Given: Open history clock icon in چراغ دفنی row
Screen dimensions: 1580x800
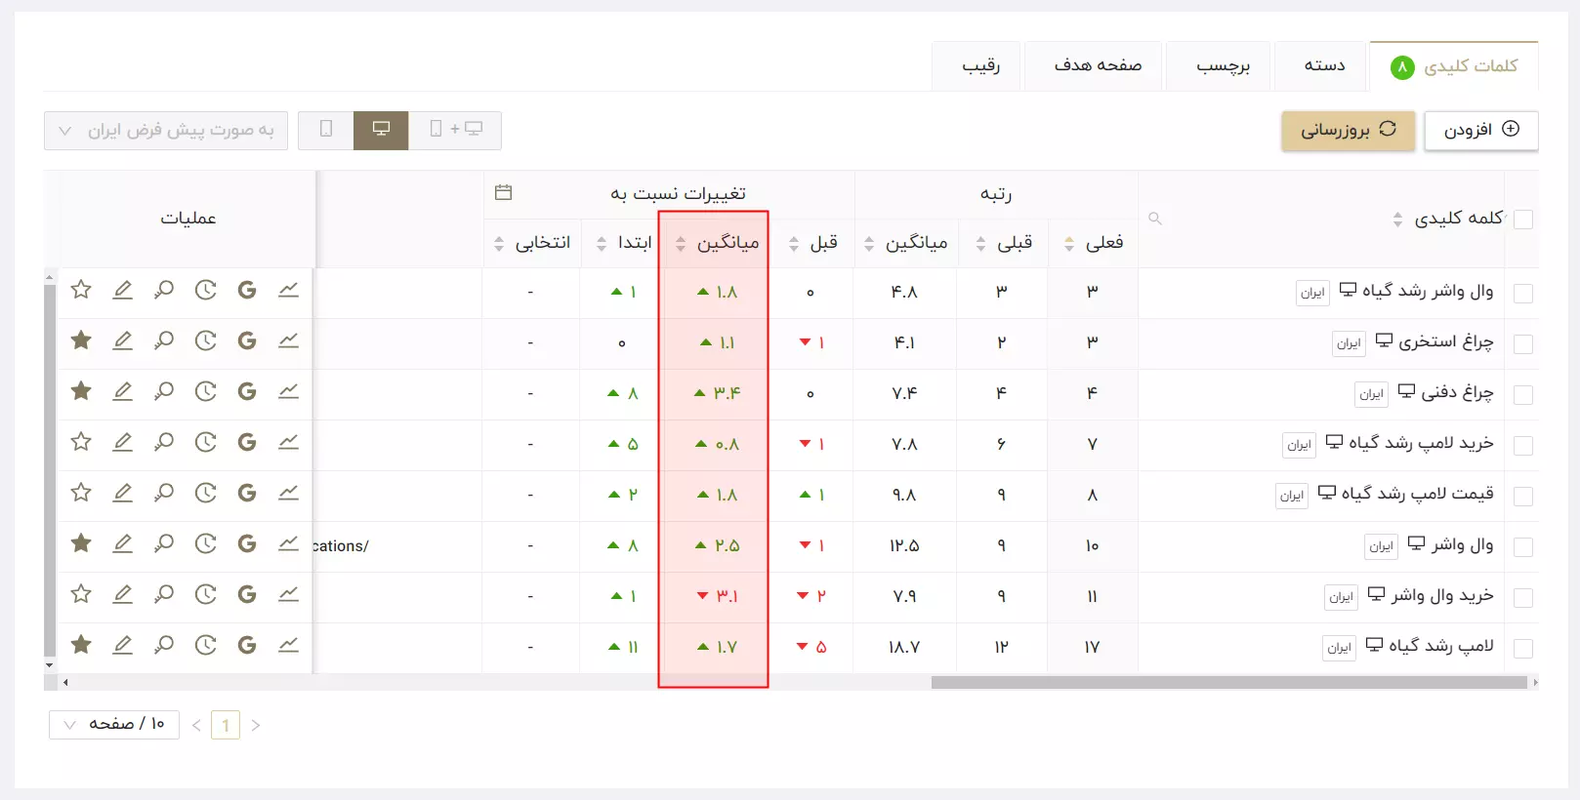Looking at the screenshot, I should 205,391.
